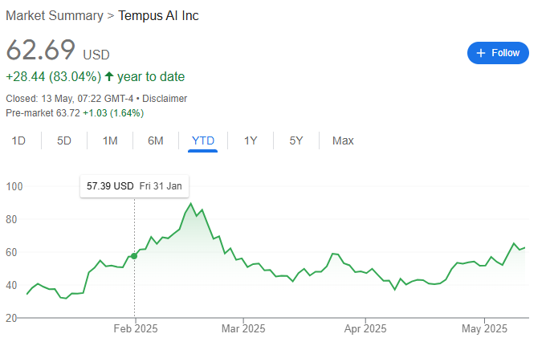Click the Market Summary breadcrumb link
This screenshot has height=346, width=546.
click(55, 16)
